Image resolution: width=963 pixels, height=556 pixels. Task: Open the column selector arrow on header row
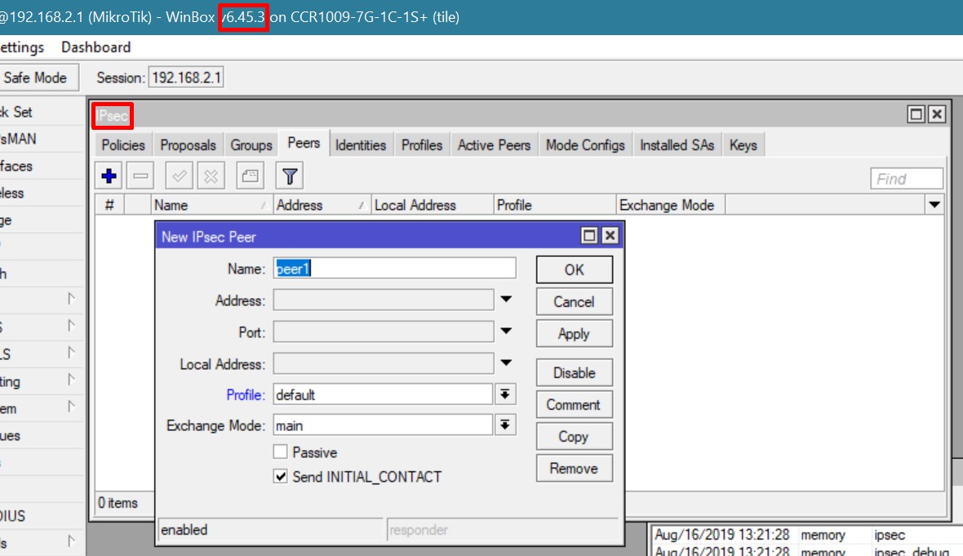[934, 205]
